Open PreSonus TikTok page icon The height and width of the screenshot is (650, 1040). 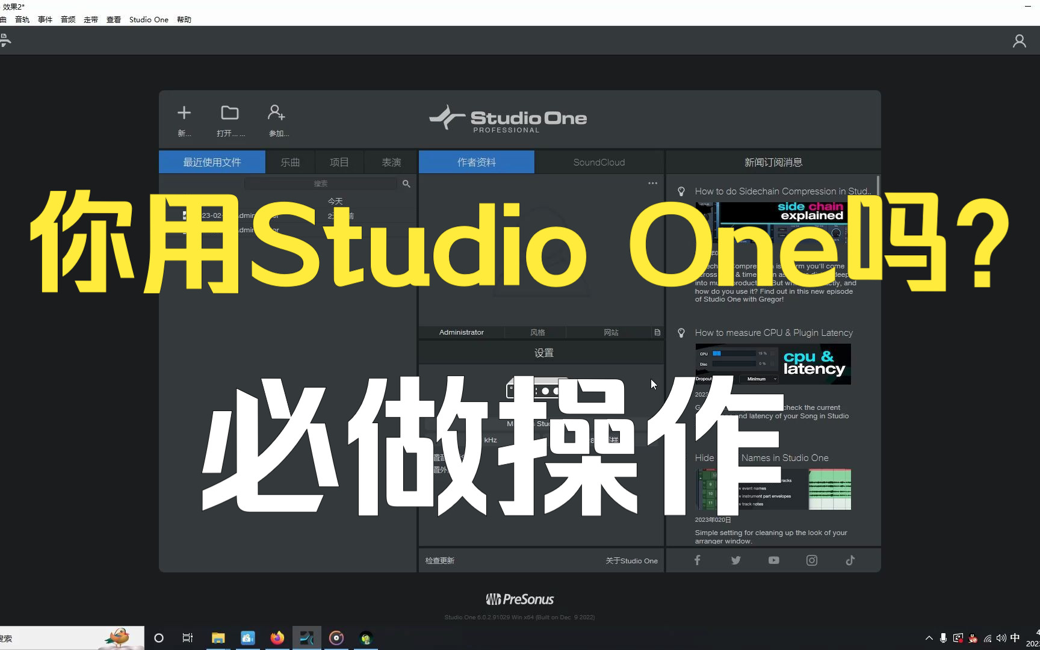[850, 560]
